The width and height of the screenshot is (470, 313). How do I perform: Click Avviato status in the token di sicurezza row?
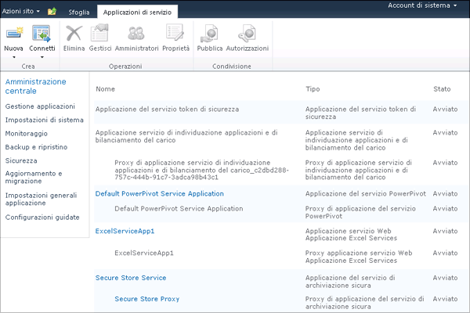point(445,110)
